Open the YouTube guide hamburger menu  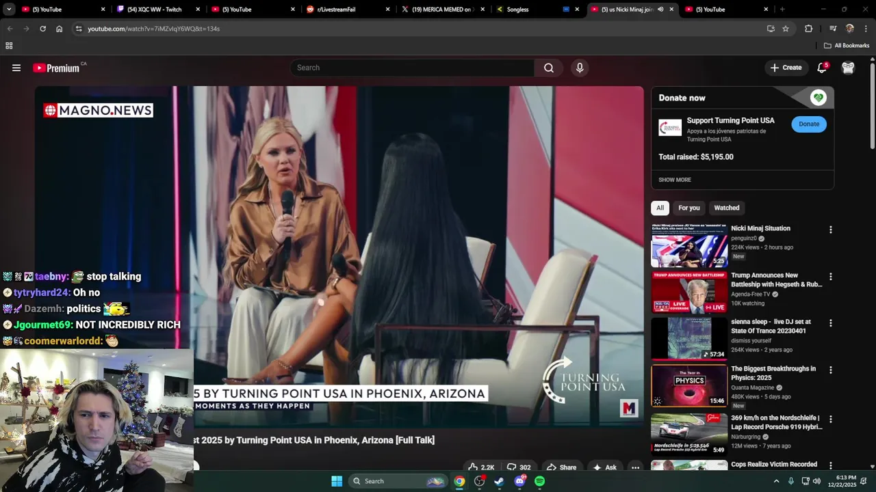point(16,68)
